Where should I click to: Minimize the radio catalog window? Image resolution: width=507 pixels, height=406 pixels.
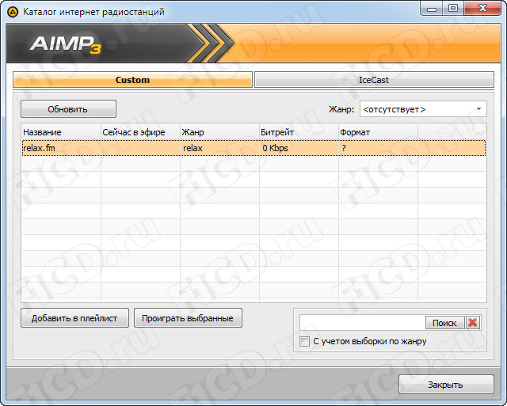click(432, 9)
